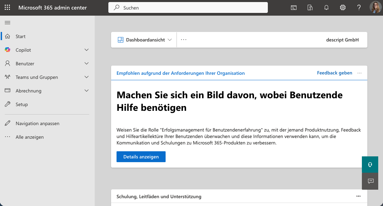Collapse the navigation with the hamburger icon

click(7, 22)
